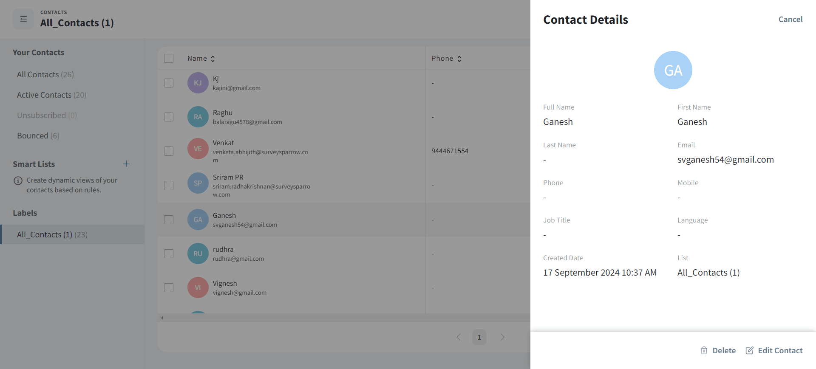Sort contacts using the Name column arrows
816x369 pixels.
(x=213, y=59)
